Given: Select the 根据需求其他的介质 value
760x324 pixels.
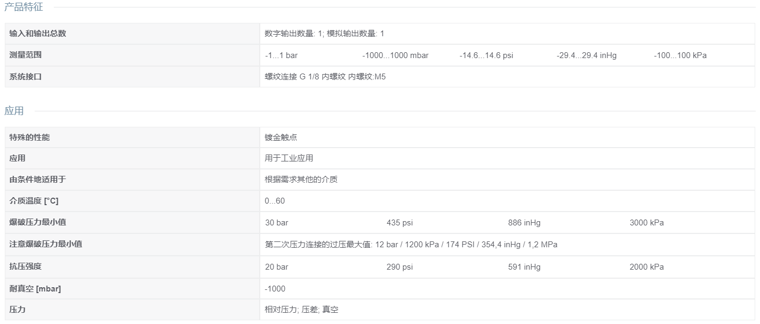Looking at the screenshot, I should 301,180.
